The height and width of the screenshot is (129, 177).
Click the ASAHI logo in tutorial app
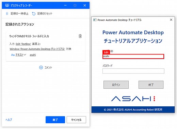click(x=133, y=99)
